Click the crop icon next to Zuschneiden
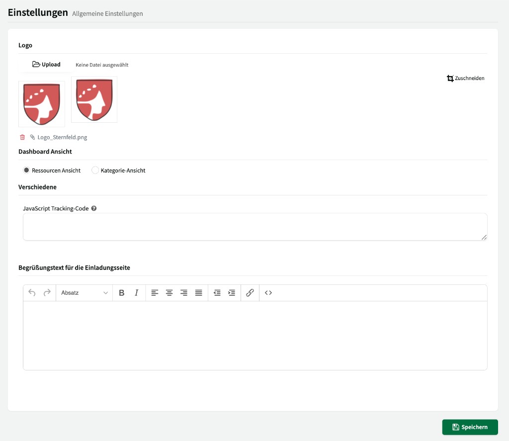Viewport: 509px width, 441px height. click(450, 78)
